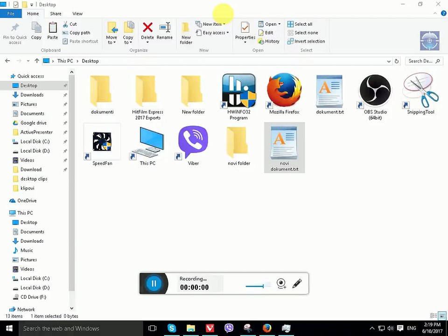Select the HWiNFO32 Program shortcut
Image resolution: width=448 pixels, height=336 pixels.
click(x=238, y=97)
